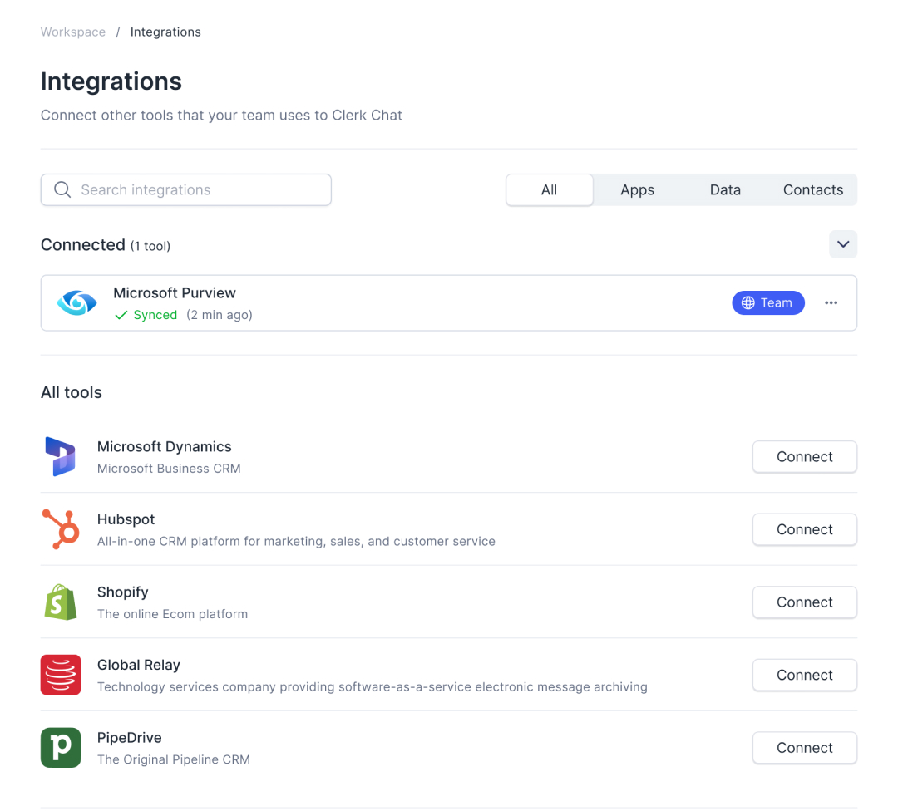Image resolution: width=898 pixels, height=811 pixels.
Task: Click 'The Original Pipeline CRM' text
Action: pos(174,759)
